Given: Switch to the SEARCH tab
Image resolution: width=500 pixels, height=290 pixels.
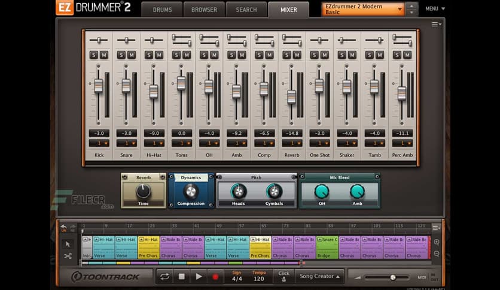Looking at the screenshot, I should pos(246,10).
